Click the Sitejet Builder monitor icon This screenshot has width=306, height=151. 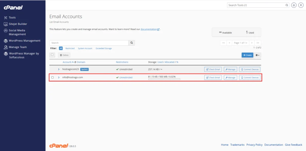(5, 24)
